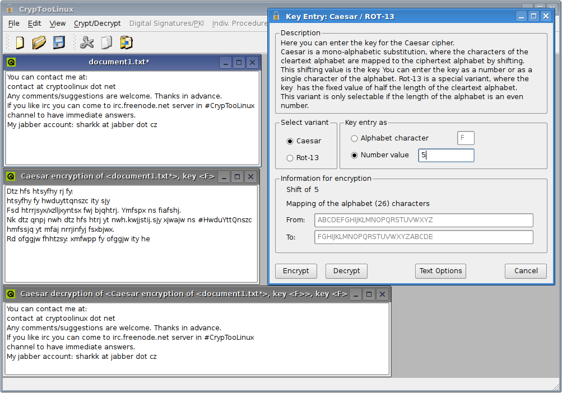
Task: Maximize the Key Entry dialog
Action: [x=533, y=16]
